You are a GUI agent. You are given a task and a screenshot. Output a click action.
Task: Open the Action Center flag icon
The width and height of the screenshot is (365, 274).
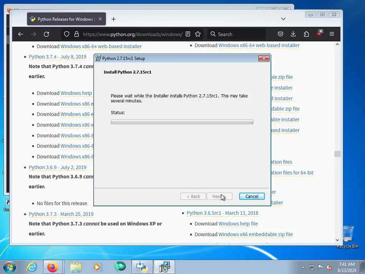pyautogui.click(x=320, y=267)
